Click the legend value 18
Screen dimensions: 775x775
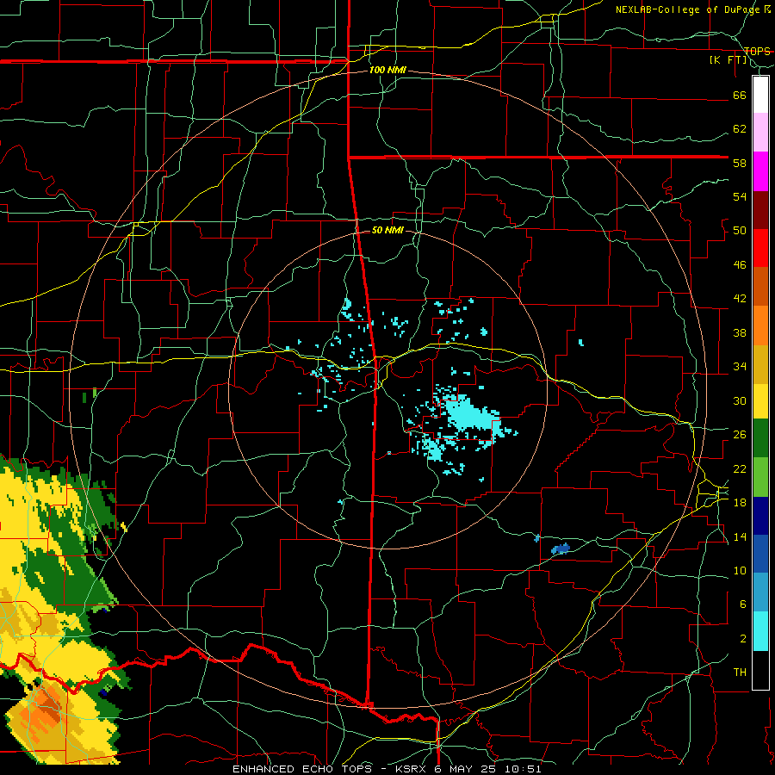[740, 502]
